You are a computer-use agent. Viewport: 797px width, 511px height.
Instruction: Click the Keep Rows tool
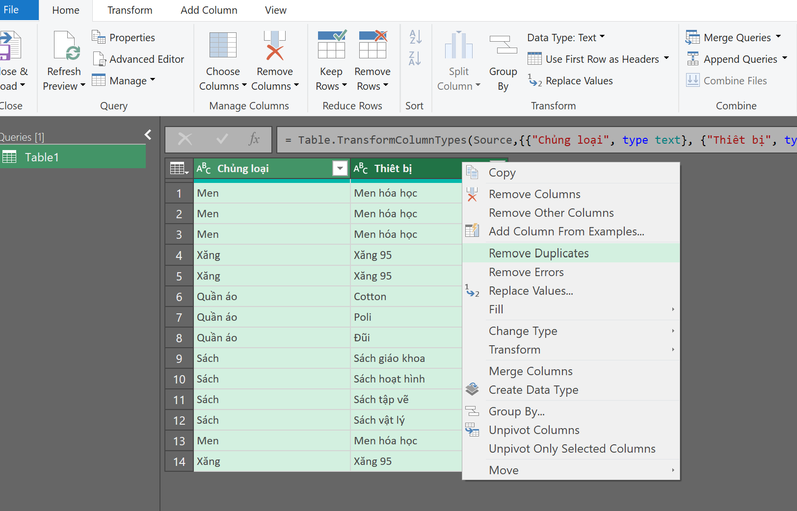point(331,60)
